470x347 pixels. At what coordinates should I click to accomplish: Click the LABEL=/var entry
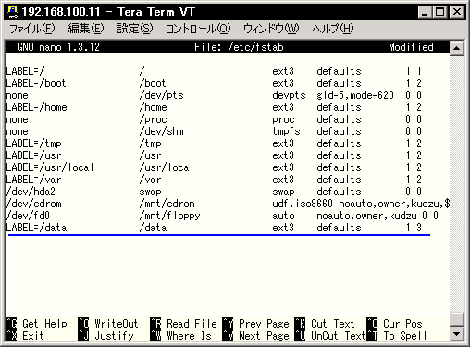tap(33, 180)
